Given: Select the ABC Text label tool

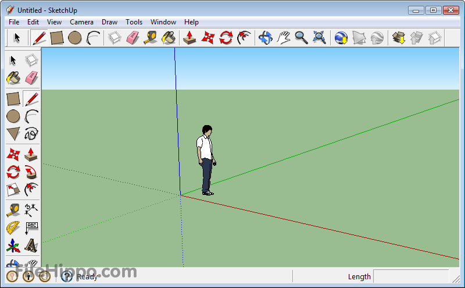Looking at the screenshot, I should click(31, 228).
